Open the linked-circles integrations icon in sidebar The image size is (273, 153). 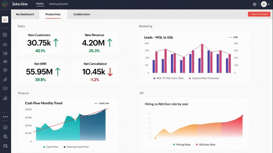click(x=5, y=62)
